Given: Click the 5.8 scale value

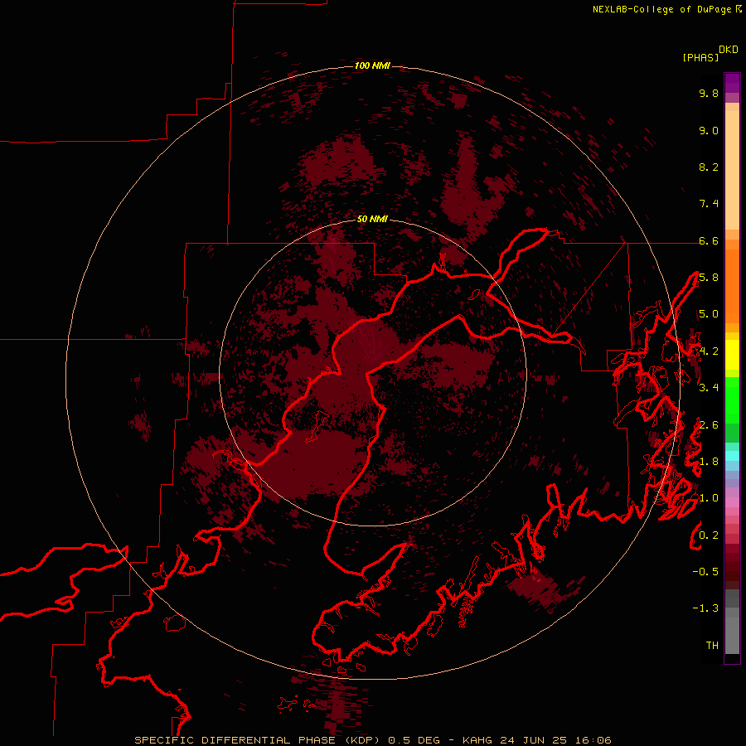Looking at the screenshot, I should (x=709, y=278).
